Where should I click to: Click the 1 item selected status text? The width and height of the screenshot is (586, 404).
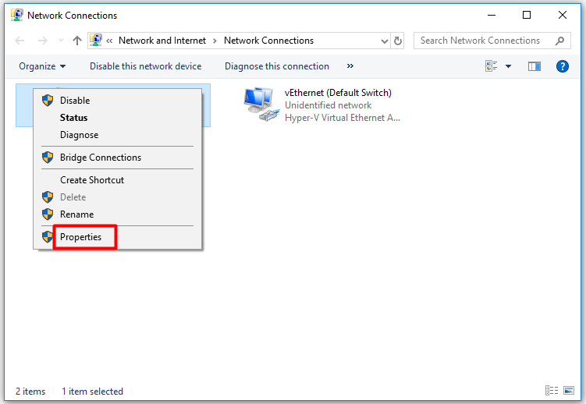pyautogui.click(x=92, y=392)
